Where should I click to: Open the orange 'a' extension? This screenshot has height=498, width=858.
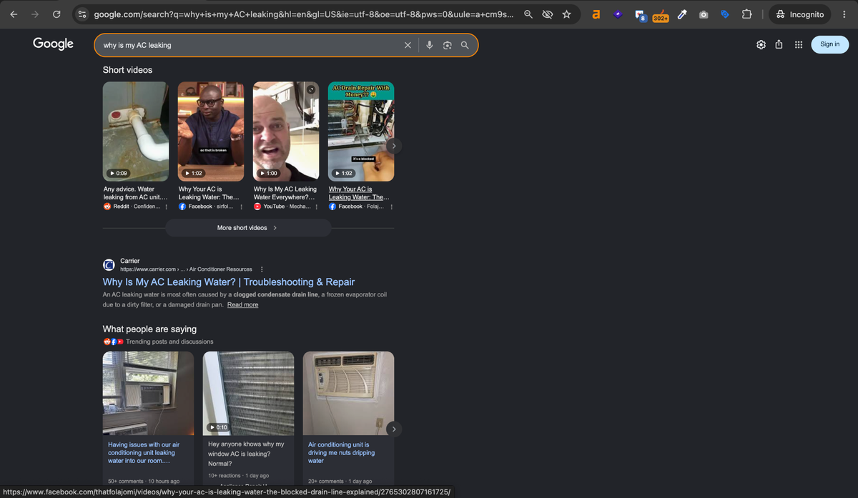(596, 14)
